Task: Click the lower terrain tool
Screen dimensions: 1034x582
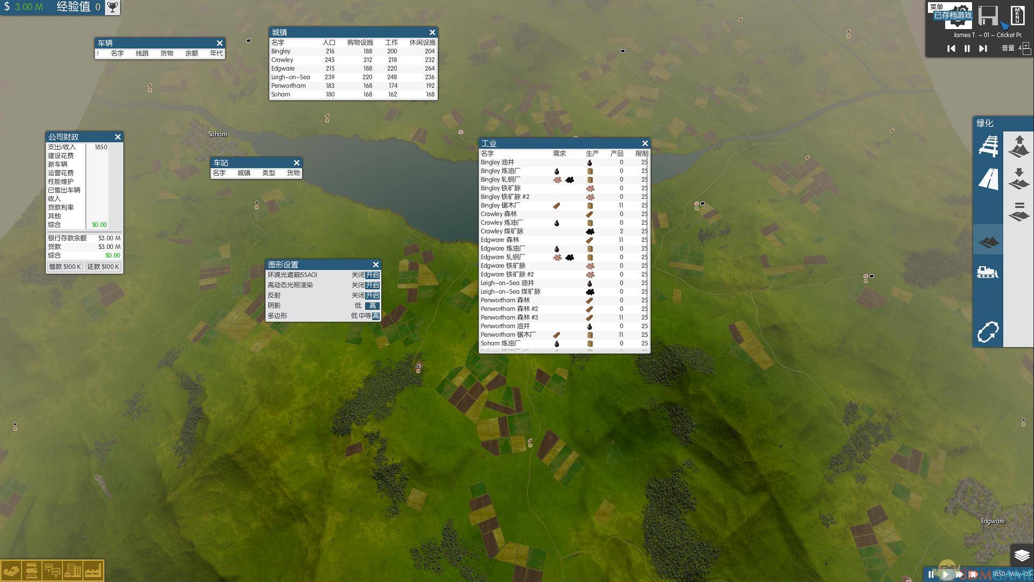Action: click(x=1018, y=179)
